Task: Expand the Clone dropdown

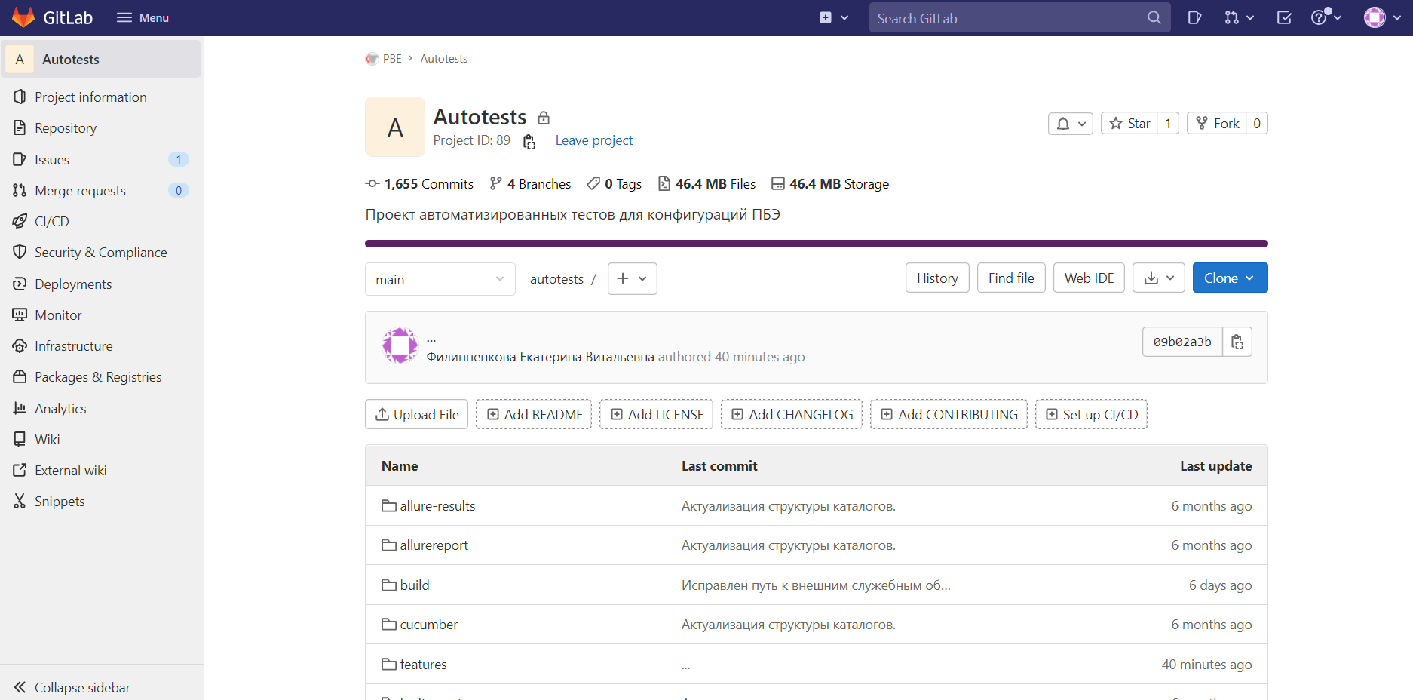Action: (x=1229, y=278)
